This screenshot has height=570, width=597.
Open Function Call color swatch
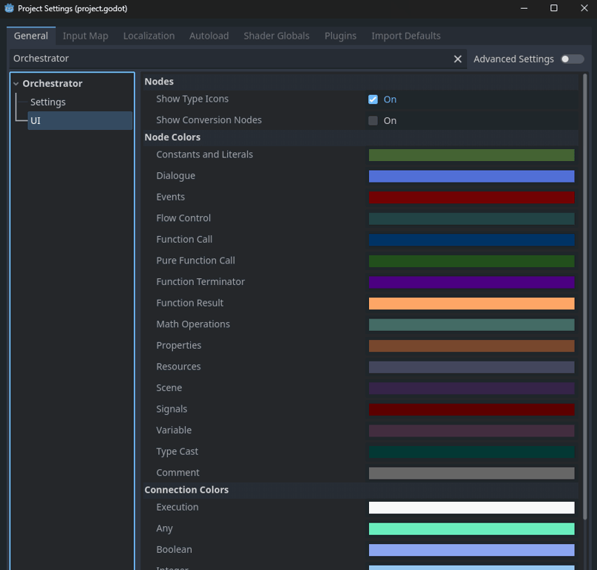(x=472, y=240)
